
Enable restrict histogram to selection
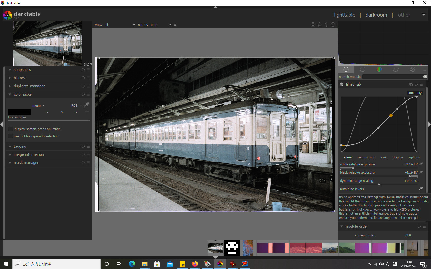(11, 136)
